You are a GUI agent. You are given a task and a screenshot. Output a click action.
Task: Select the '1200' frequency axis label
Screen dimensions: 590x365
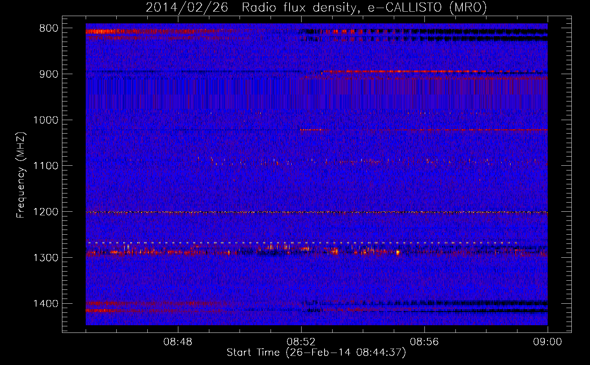(x=46, y=212)
